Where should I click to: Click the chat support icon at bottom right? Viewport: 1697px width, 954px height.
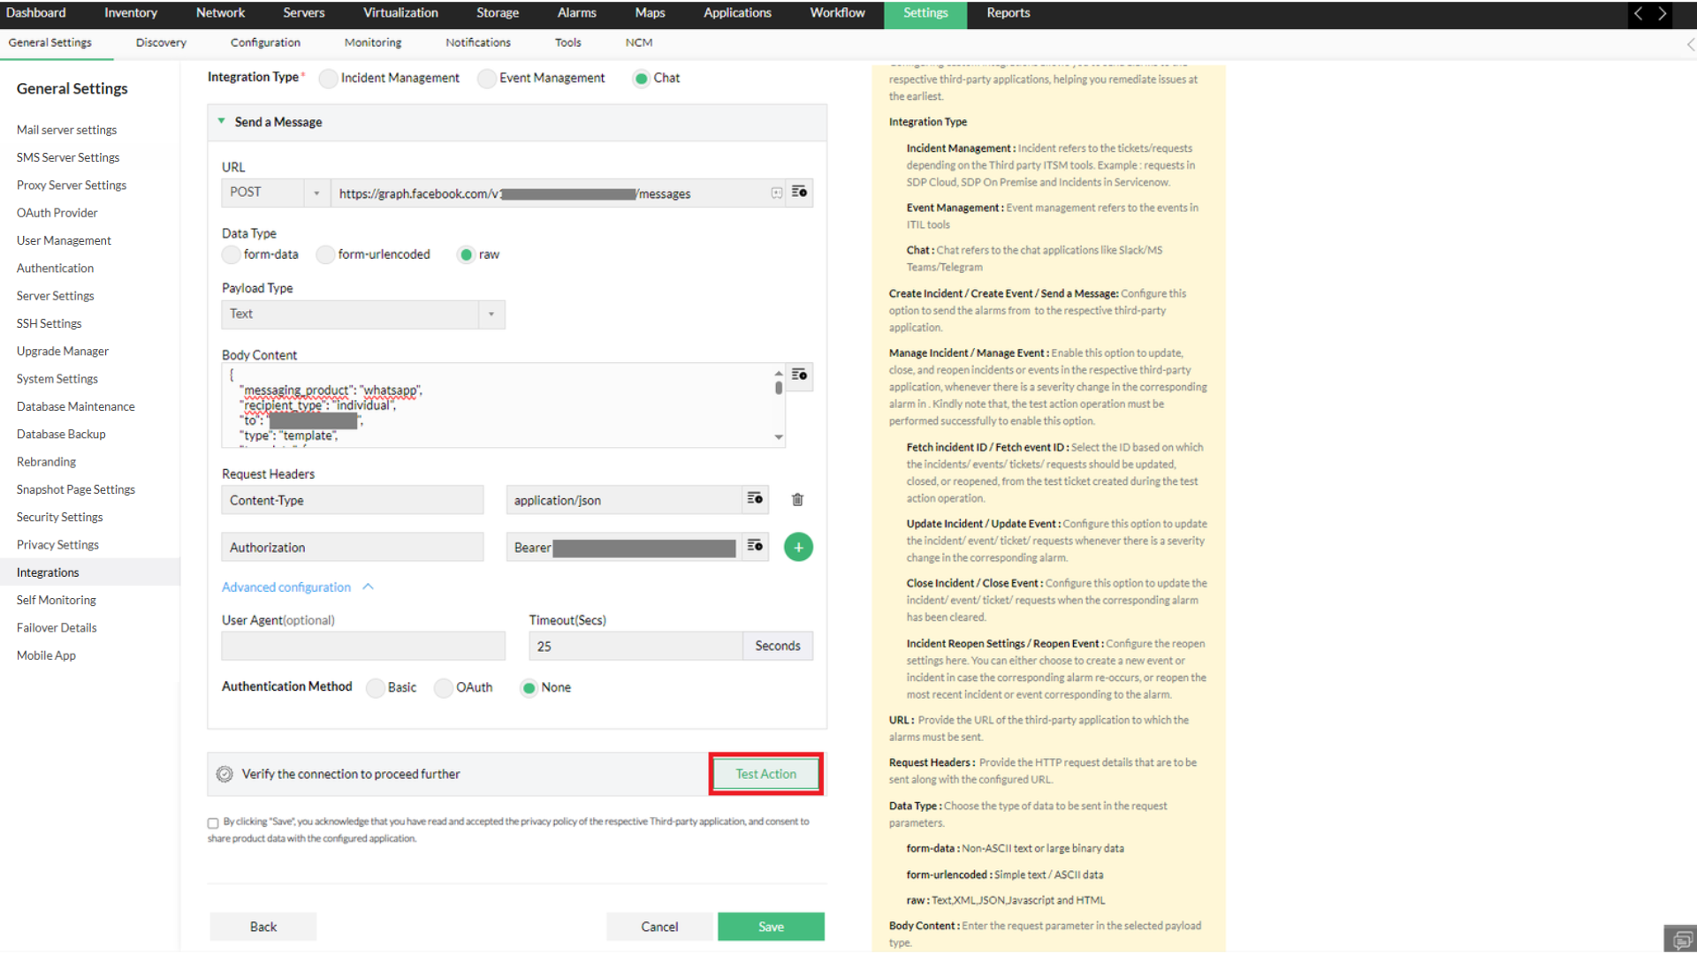(x=1681, y=939)
